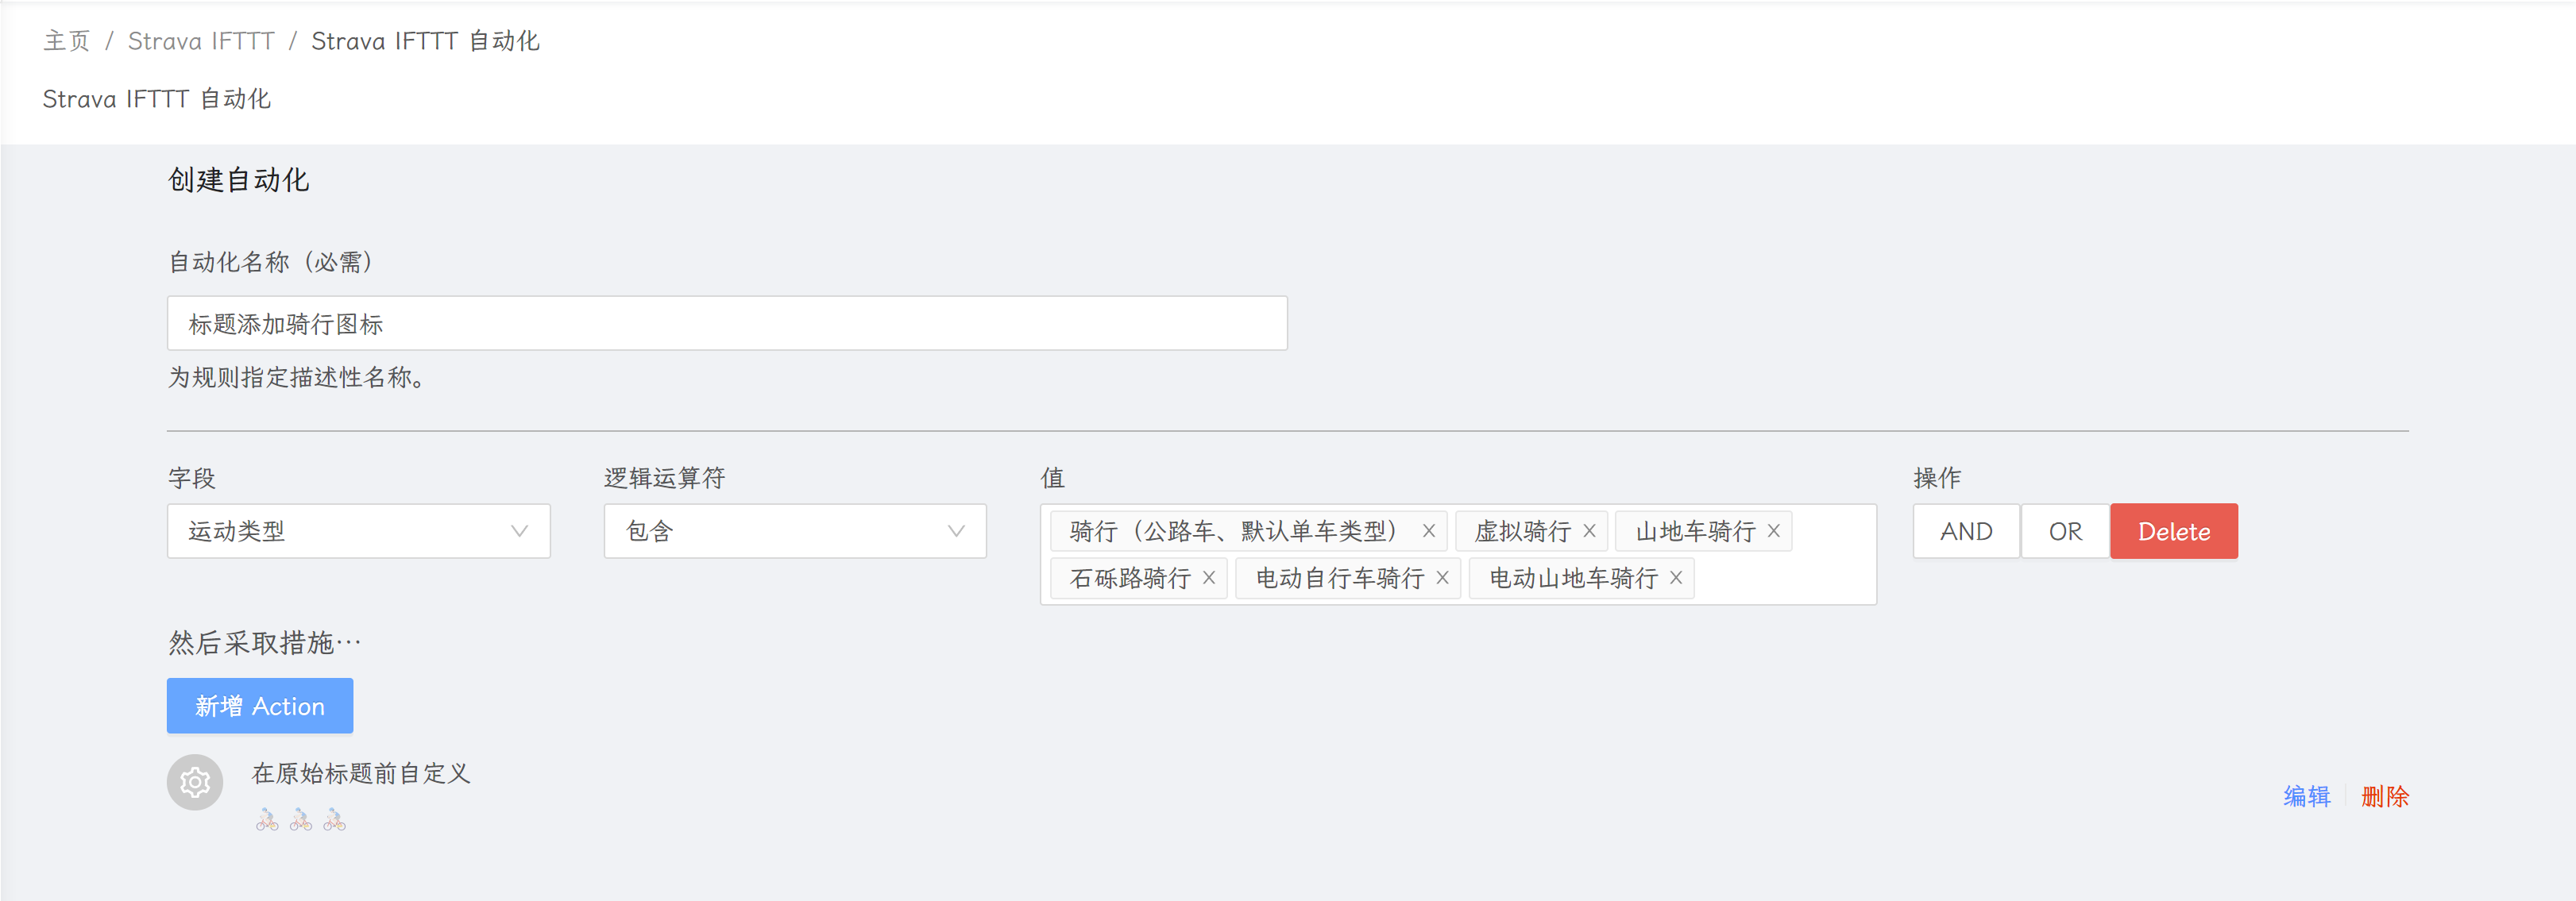Edit the action via 编辑 link
Image resolution: width=2576 pixels, height=901 pixels.
(2306, 796)
